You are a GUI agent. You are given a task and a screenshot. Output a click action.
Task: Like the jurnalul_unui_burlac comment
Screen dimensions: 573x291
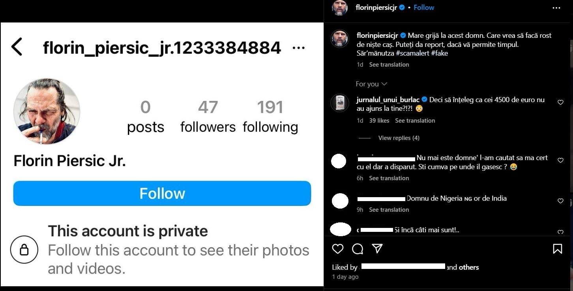coord(560,103)
